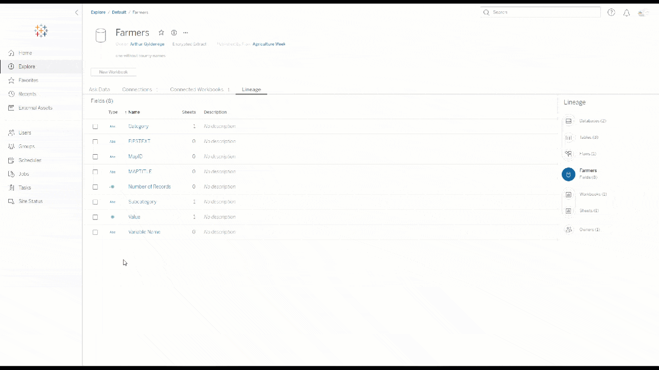Select the Tables (3) lineage icon
Screen dimensions: 659x370
click(568, 138)
